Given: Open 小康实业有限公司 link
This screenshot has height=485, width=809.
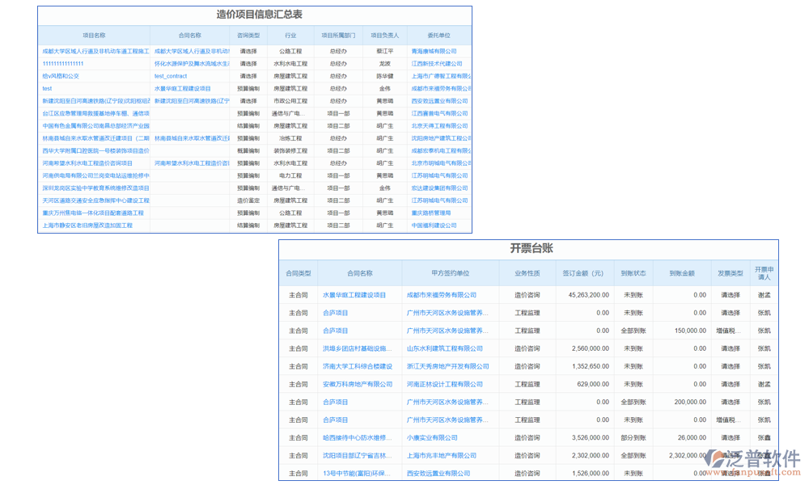Looking at the screenshot, I should (x=431, y=437).
